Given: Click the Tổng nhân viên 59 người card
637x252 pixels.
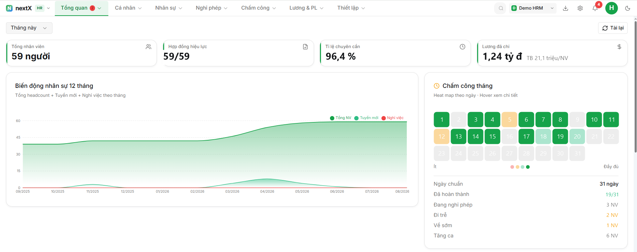Looking at the screenshot, I should pos(81,53).
